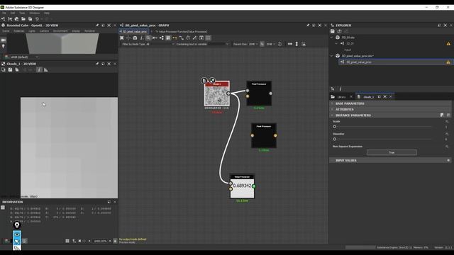The image size is (454, 255).
Task: Expand the Attributes section
Action: click(390, 110)
